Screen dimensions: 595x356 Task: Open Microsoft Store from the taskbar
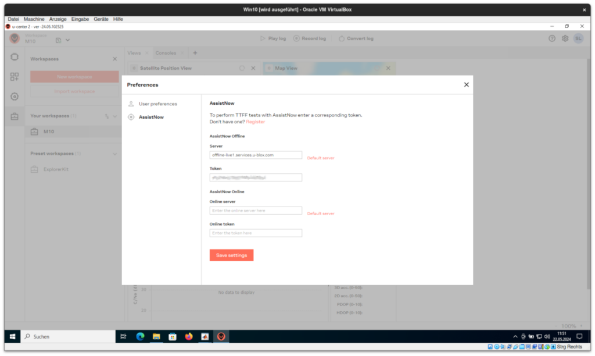point(173,337)
